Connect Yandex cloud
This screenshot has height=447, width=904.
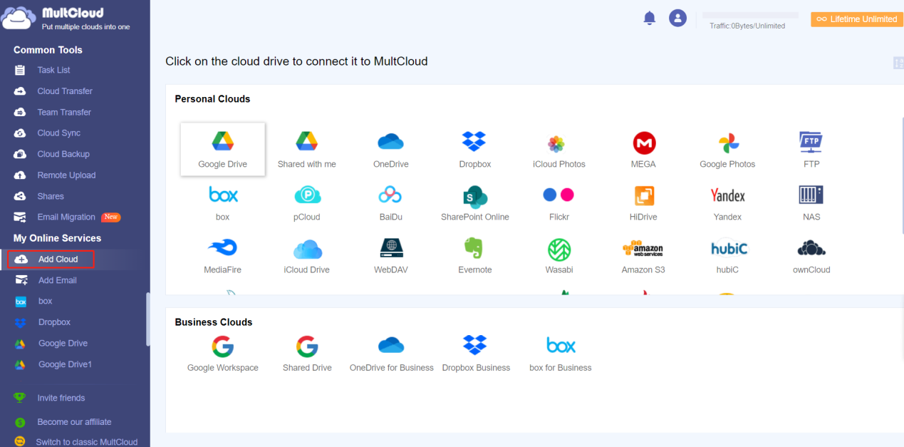[x=727, y=202]
